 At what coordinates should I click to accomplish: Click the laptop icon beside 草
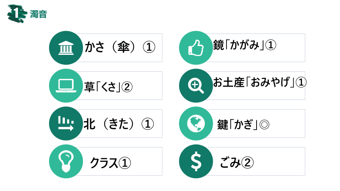point(66,86)
